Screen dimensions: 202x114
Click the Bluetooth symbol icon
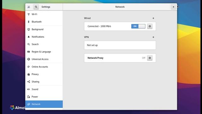point(29,22)
